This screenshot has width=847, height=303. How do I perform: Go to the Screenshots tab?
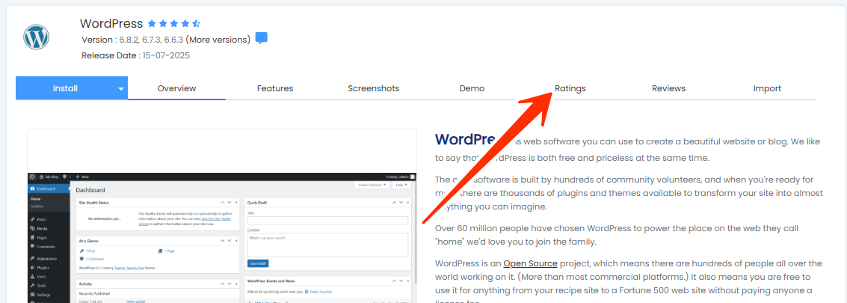[373, 88]
